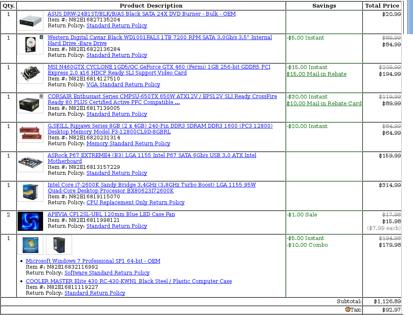Click the Qty. column header
This screenshot has height=315, width=413.
[8, 6]
